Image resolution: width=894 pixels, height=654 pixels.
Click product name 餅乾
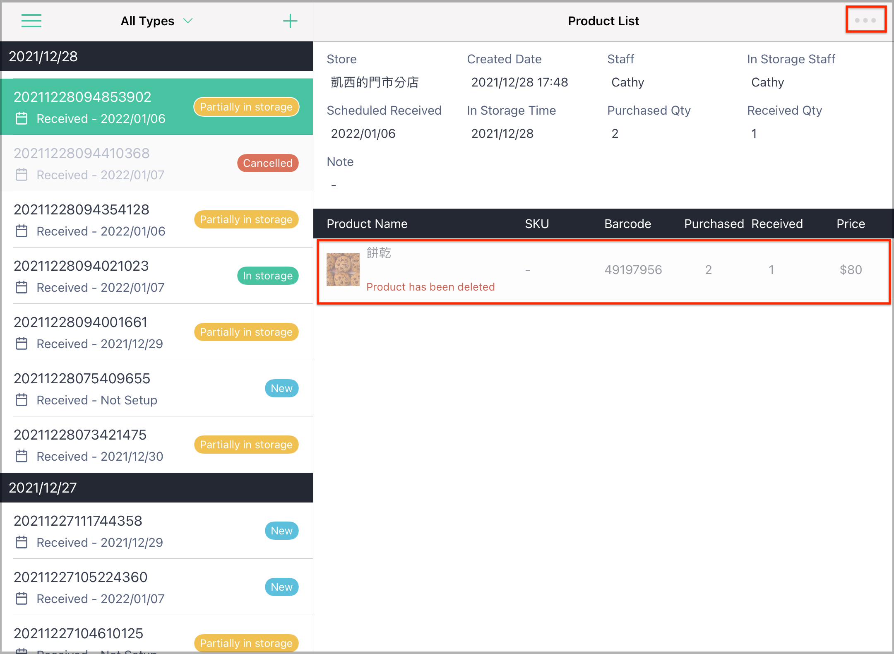tap(379, 253)
